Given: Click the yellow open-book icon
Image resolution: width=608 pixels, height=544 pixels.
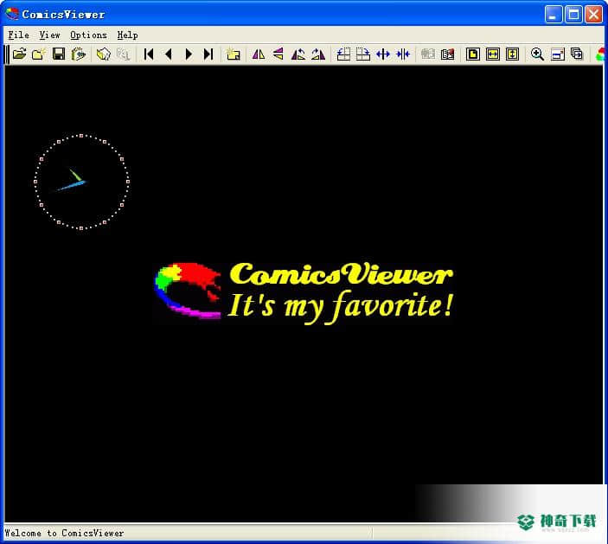Looking at the screenshot, I should (x=104, y=54).
